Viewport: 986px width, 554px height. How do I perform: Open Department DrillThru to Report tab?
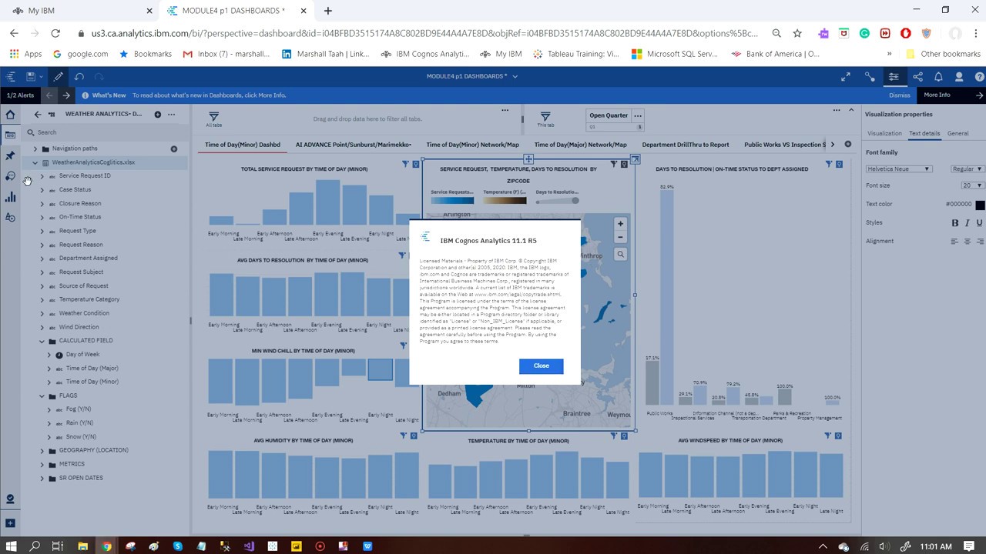click(x=685, y=145)
